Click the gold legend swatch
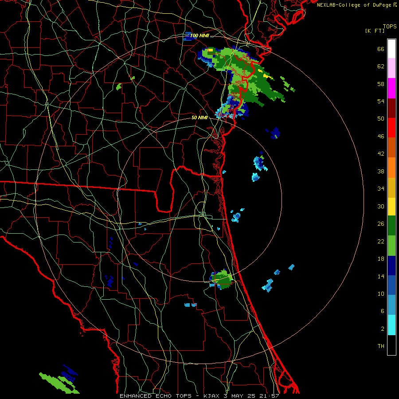 coord(391,187)
